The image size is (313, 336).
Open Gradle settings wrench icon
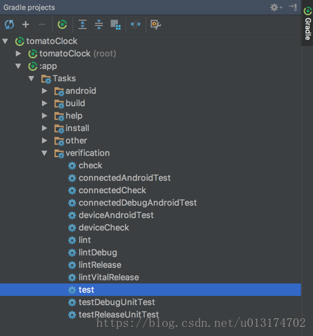click(x=156, y=24)
